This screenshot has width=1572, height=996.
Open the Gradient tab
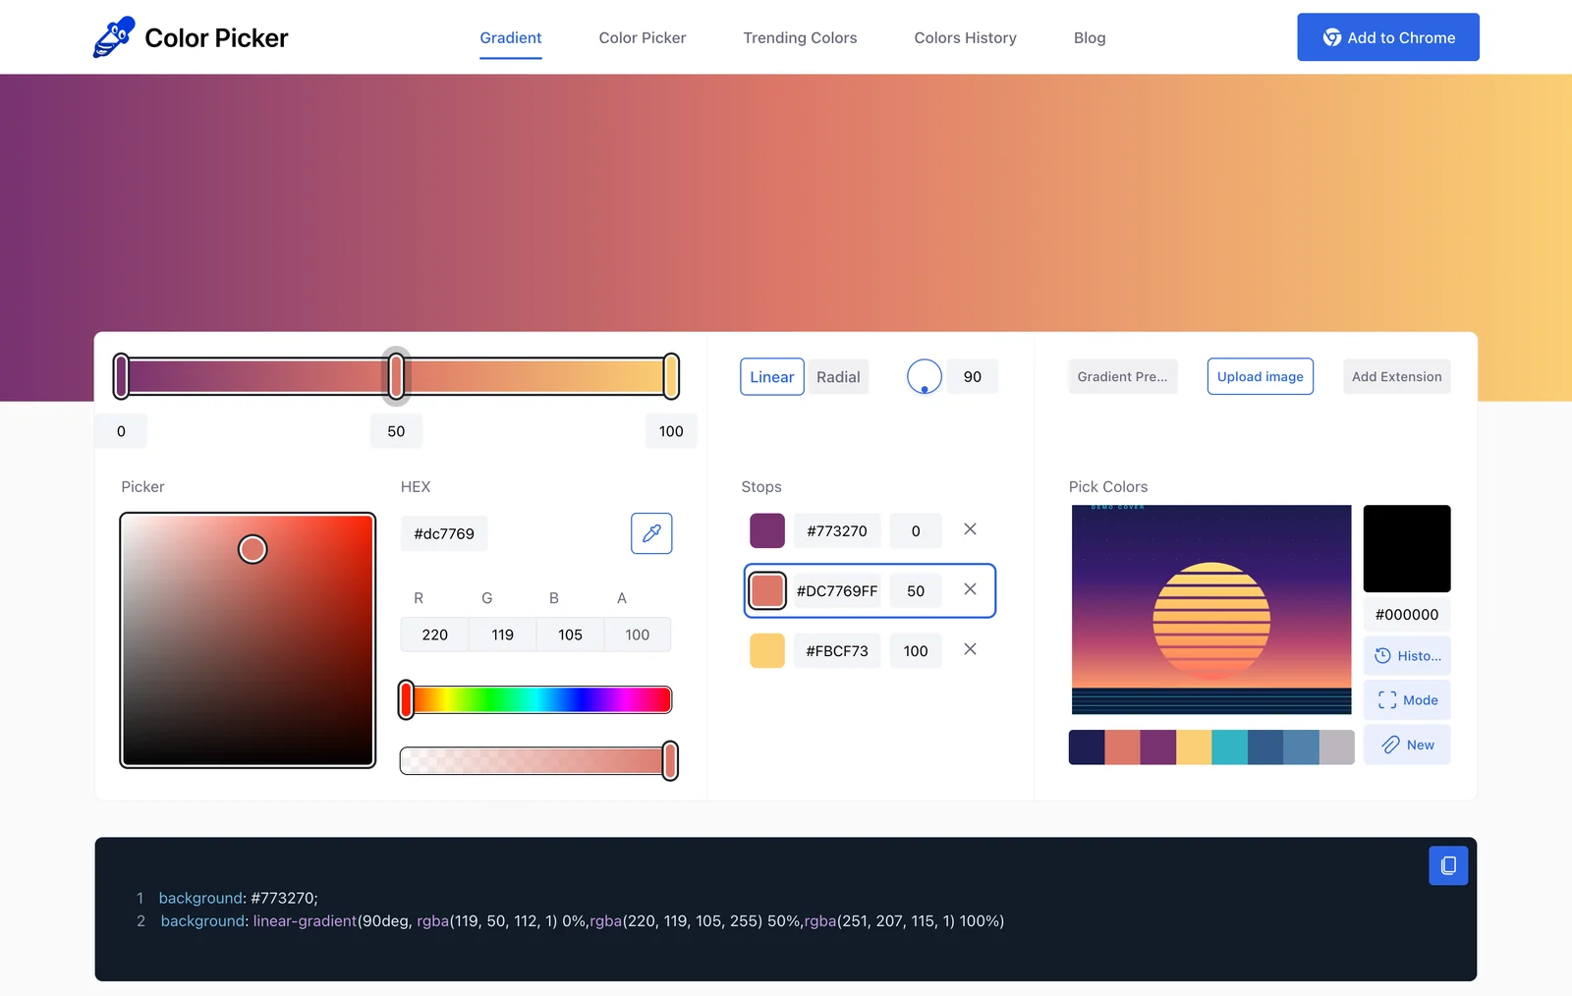(511, 37)
